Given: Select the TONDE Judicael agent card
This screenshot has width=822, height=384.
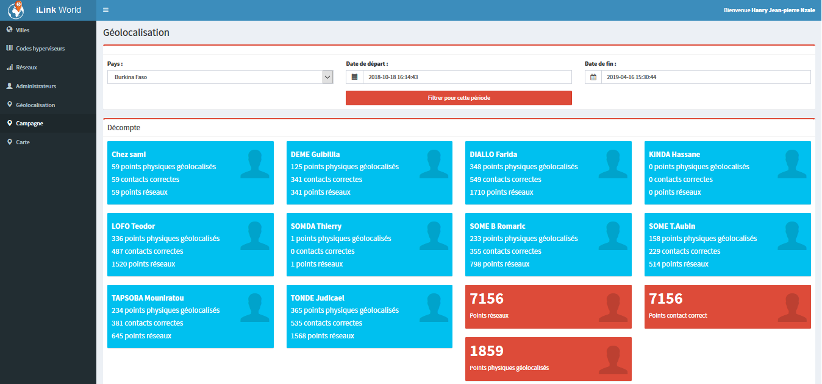Looking at the screenshot, I should [x=369, y=316].
